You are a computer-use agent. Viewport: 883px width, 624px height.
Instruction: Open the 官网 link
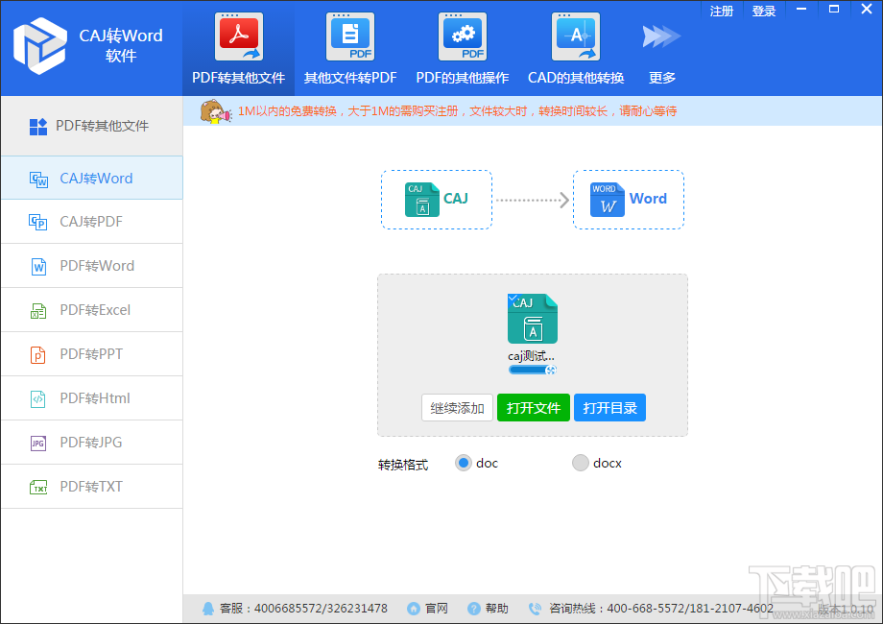[x=437, y=609]
